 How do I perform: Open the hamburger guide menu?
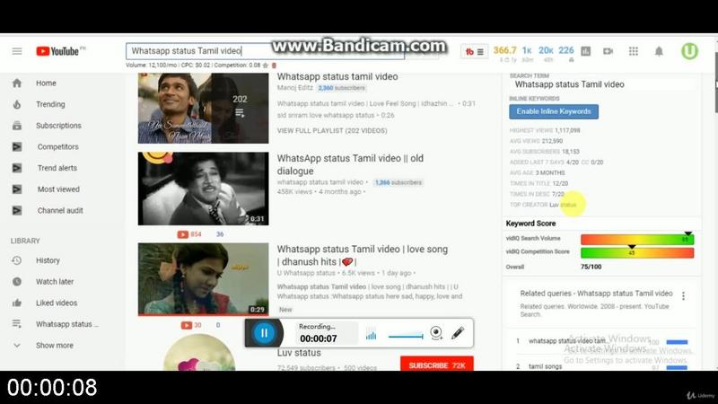click(x=17, y=51)
